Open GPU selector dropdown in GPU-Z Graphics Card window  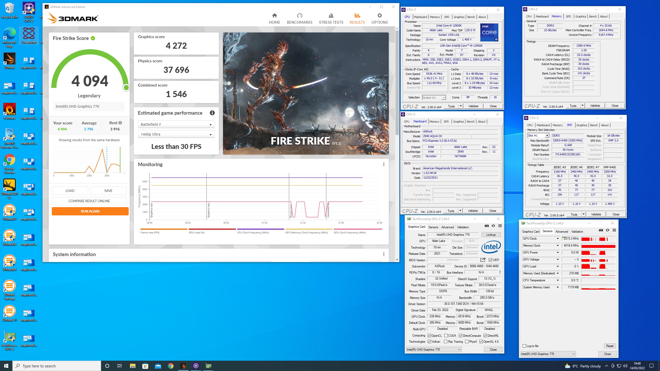434,350
